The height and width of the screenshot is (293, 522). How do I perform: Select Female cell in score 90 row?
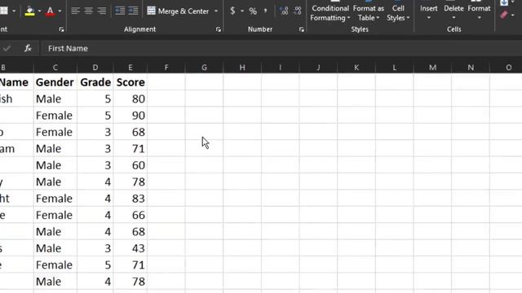55,116
